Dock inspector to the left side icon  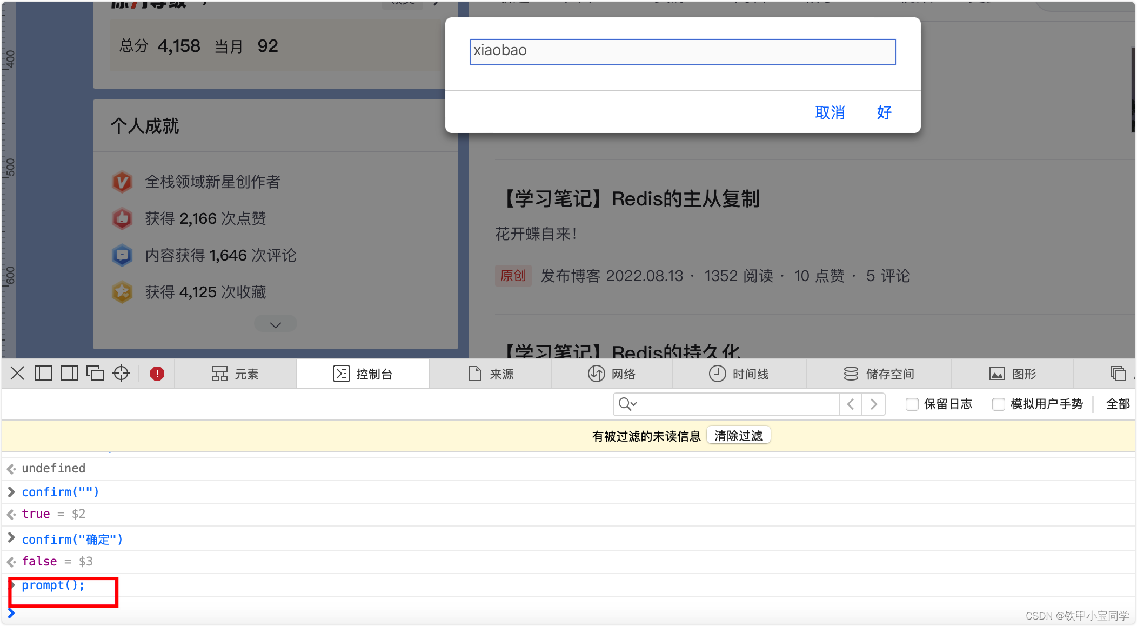43,374
